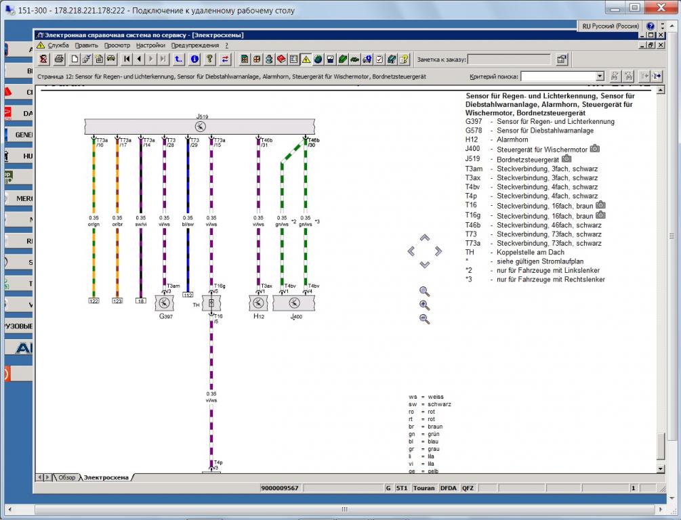
Task: Click the blue up-level arrow icon
Action: point(178,59)
